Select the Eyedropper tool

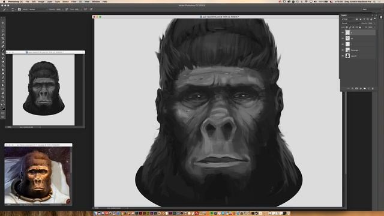[x=3, y=43]
